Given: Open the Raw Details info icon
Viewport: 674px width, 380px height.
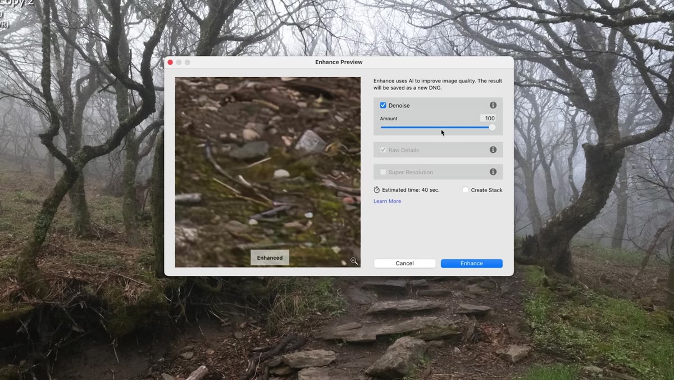Looking at the screenshot, I should [493, 150].
